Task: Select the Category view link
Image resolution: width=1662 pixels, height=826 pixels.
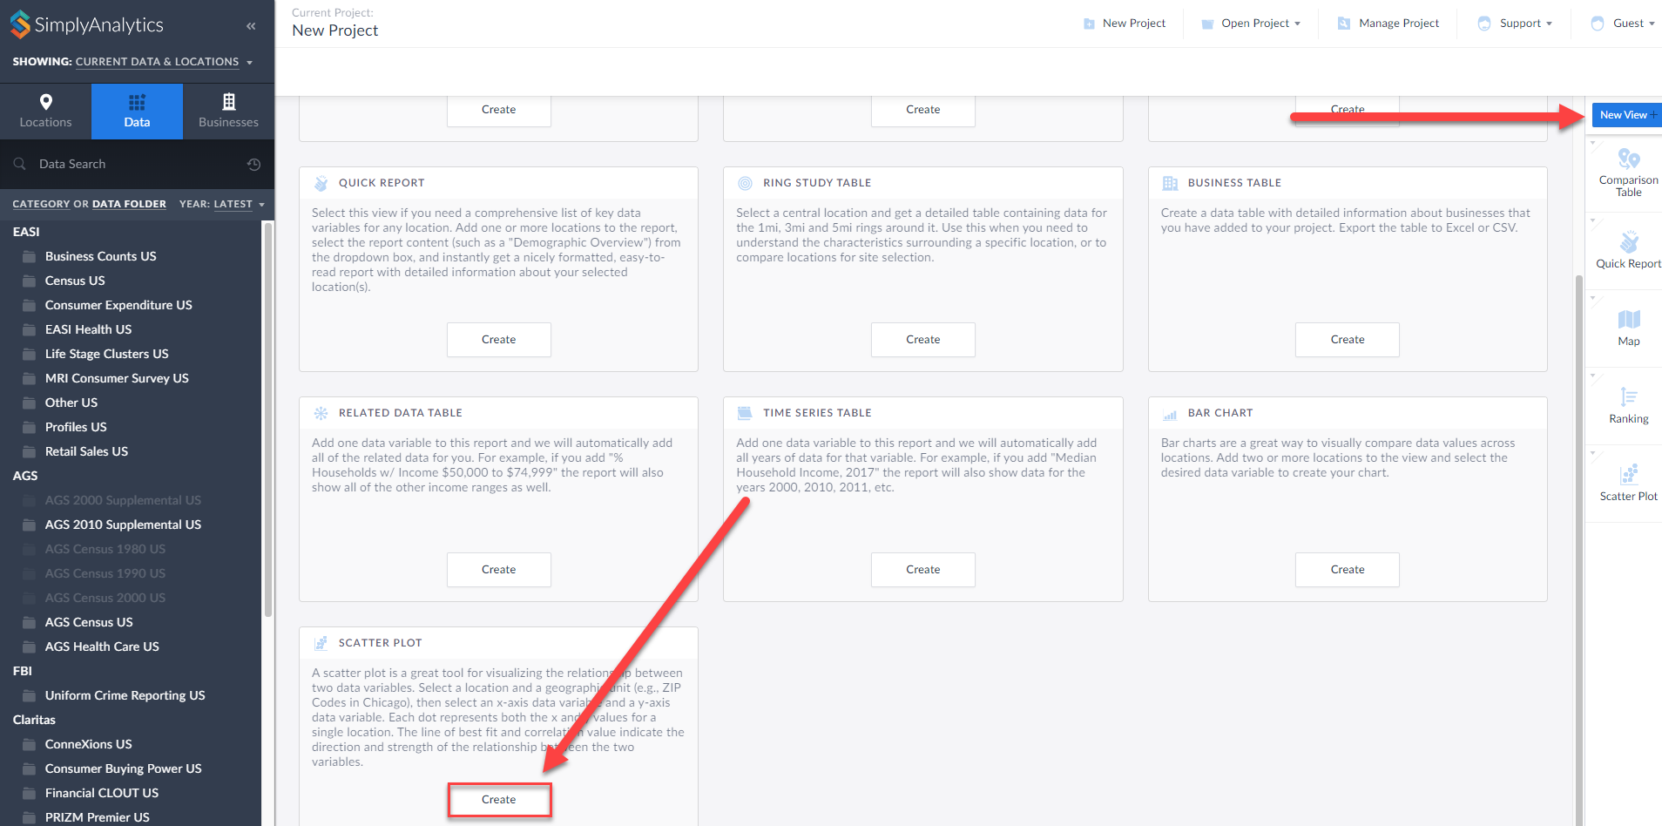Action: 41,204
